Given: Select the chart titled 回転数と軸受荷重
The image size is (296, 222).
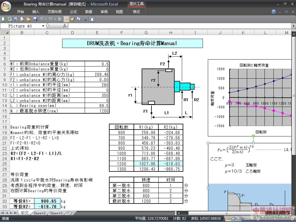Looking at the screenshot, I should pos(250,98).
